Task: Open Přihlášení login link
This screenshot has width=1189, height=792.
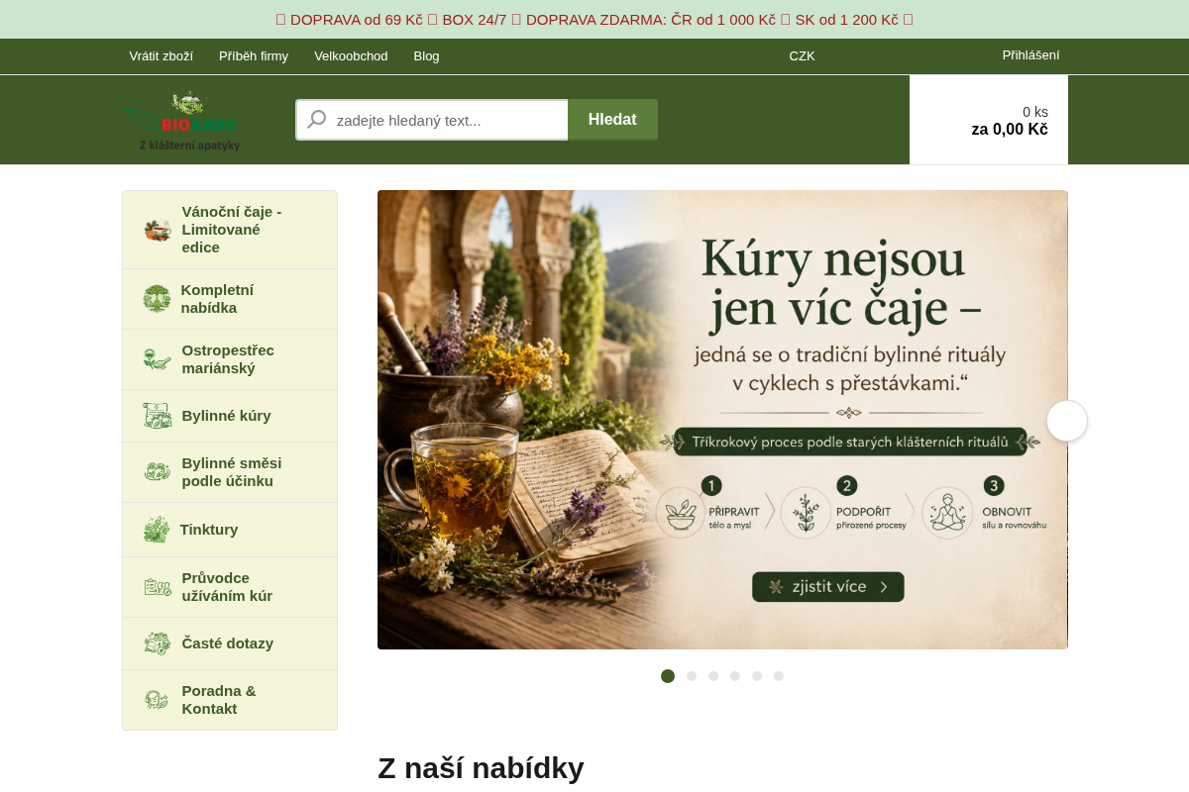Action: pos(1030,55)
